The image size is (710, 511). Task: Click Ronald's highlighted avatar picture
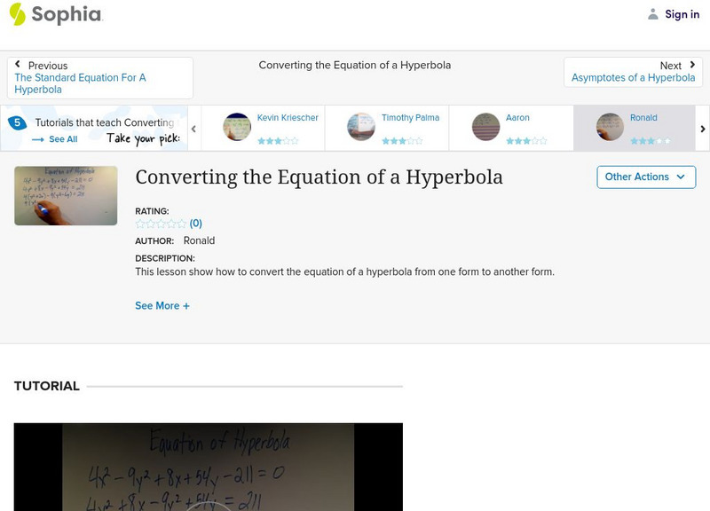609,126
